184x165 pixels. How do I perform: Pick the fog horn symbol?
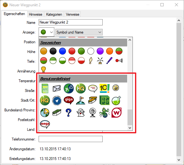[119, 61]
